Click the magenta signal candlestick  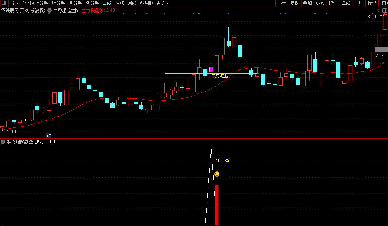click(211, 69)
